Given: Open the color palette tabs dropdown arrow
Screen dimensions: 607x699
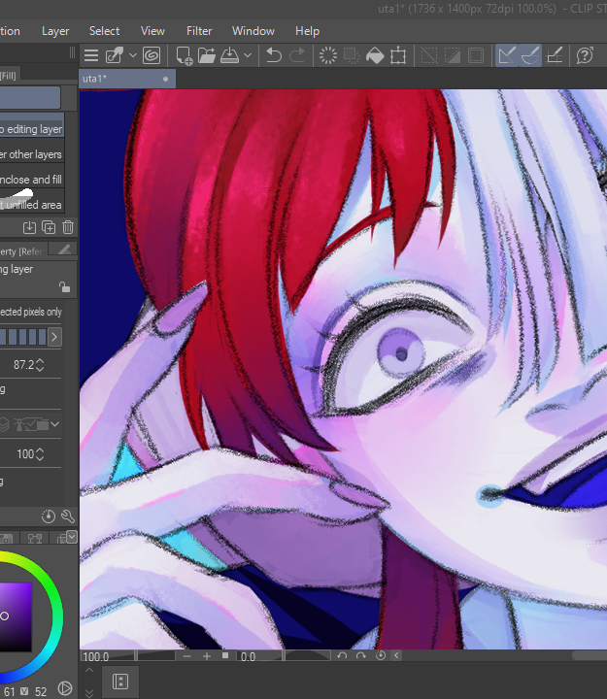Looking at the screenshot, I should pos(72,536).
